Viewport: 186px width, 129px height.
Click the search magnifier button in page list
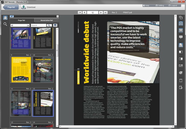[49, 25]
